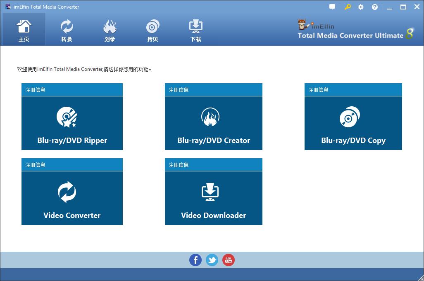Go to the 拷贝 (Copy) tab

[x=152, y=30]
